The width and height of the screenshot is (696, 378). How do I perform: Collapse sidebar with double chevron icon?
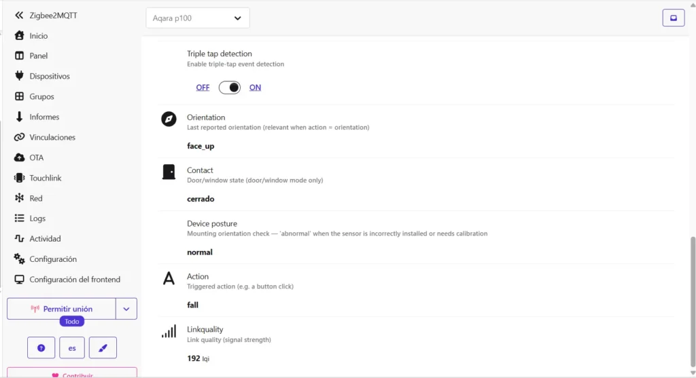(18, 16)
